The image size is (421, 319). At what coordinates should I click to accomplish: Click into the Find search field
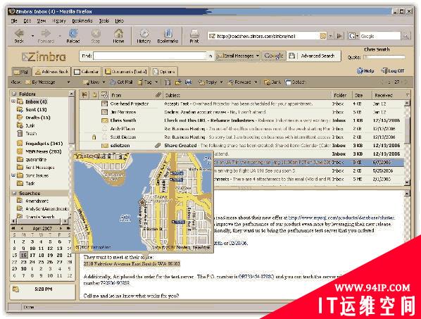click(149, 56)
